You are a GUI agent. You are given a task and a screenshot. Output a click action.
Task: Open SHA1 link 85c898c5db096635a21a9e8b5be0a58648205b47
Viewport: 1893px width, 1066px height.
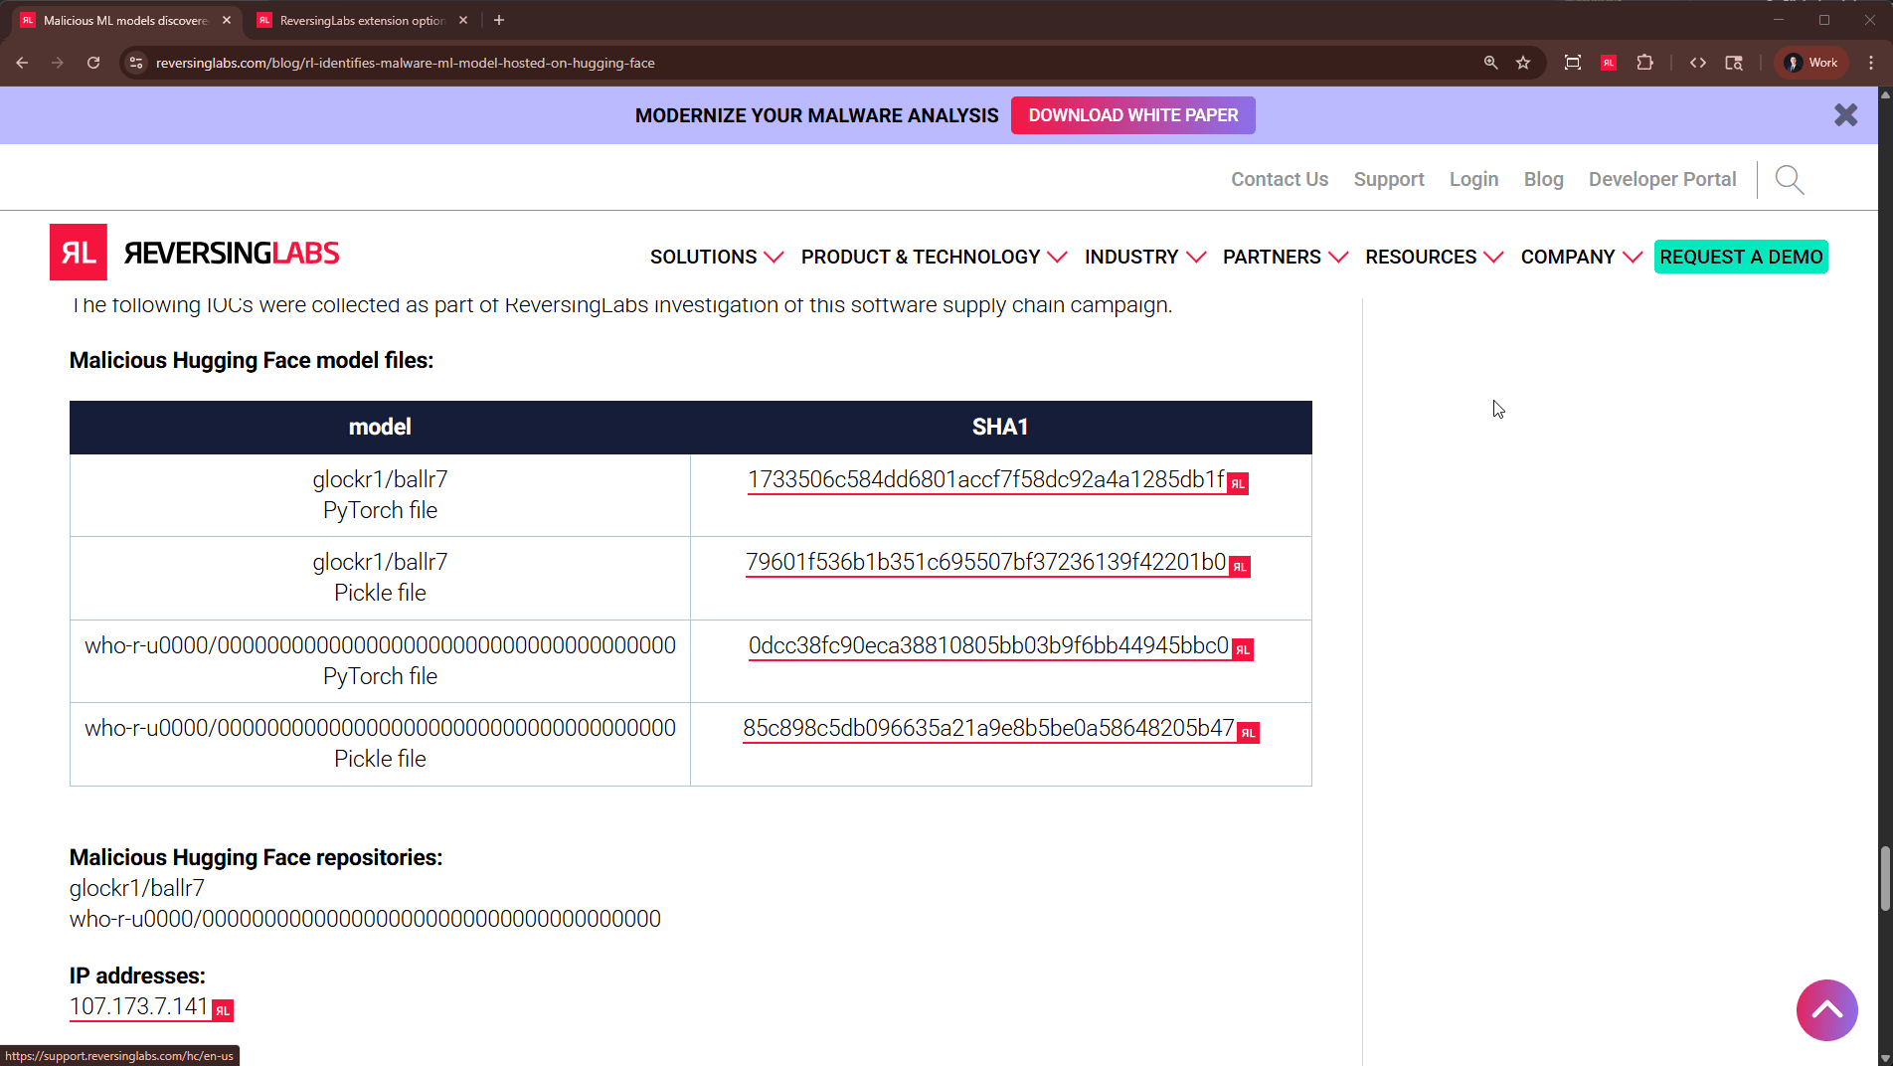click(989, 728)
